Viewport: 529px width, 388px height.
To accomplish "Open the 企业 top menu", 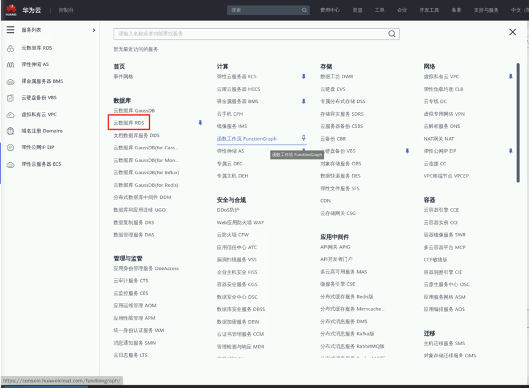I will coord(402,10).
